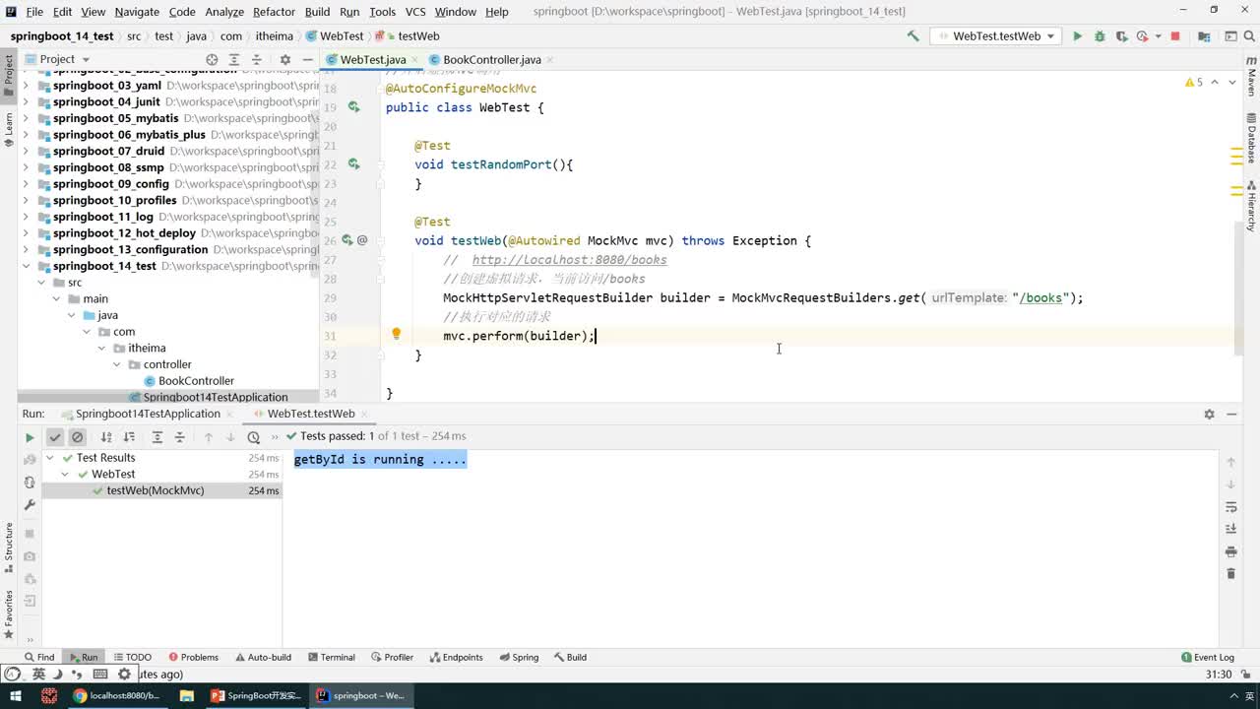1260x709 pixels.
Task: Open the SpringBoot PowerPoint taskbar item
Action: point(256,696)
